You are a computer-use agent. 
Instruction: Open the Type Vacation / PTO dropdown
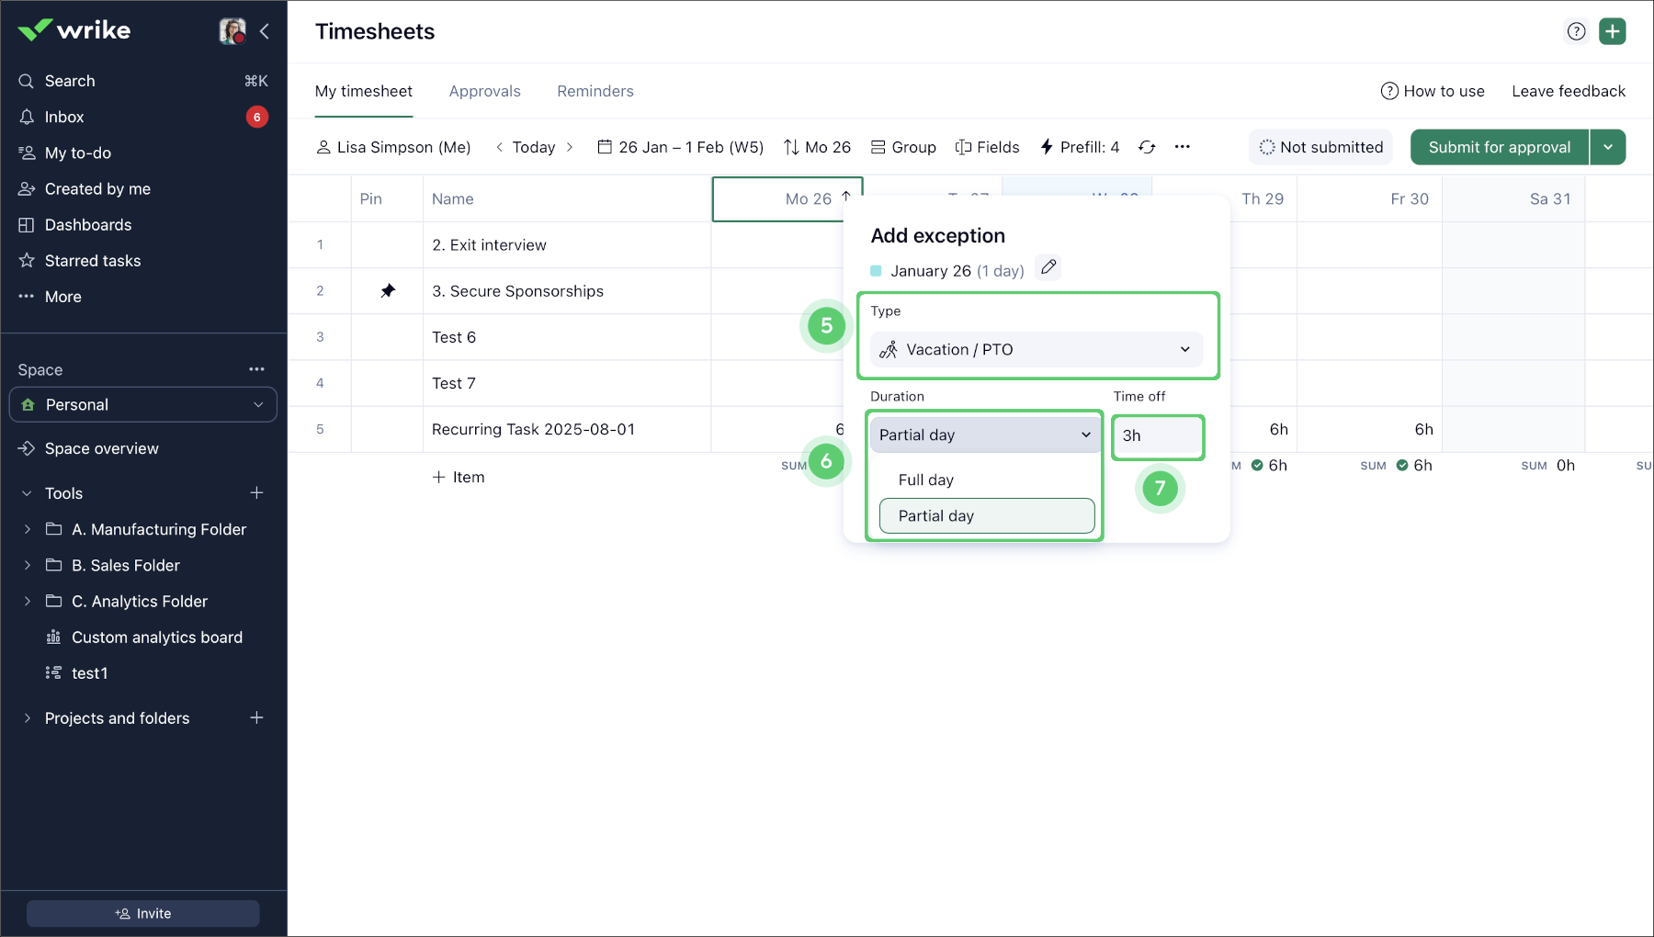coord(1036,350)
